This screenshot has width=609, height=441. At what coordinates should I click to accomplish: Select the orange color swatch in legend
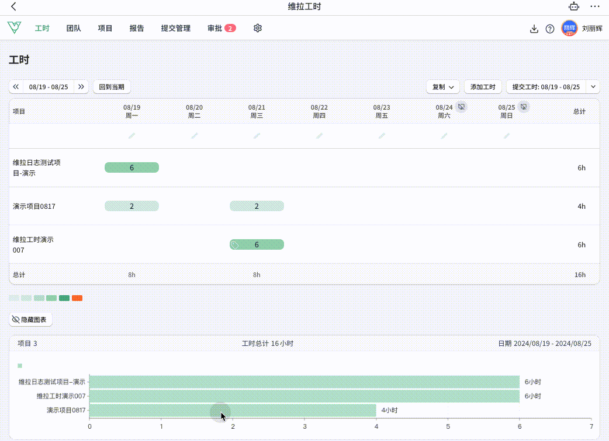[x=77, y=298]
